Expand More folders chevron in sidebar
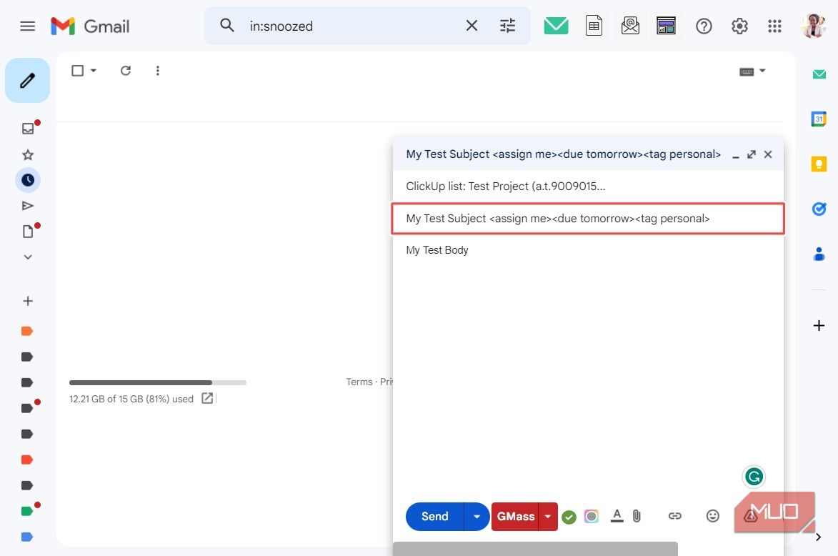838x556 pixels. click(28, 257)
